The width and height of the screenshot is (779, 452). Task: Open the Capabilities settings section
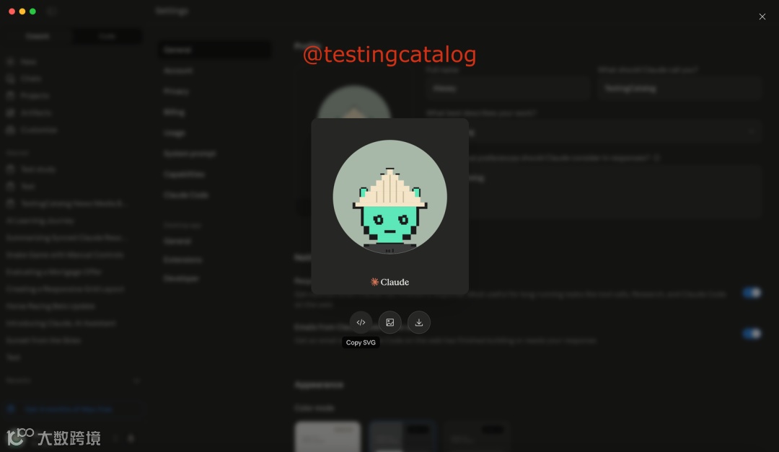[x=185, y=174]
